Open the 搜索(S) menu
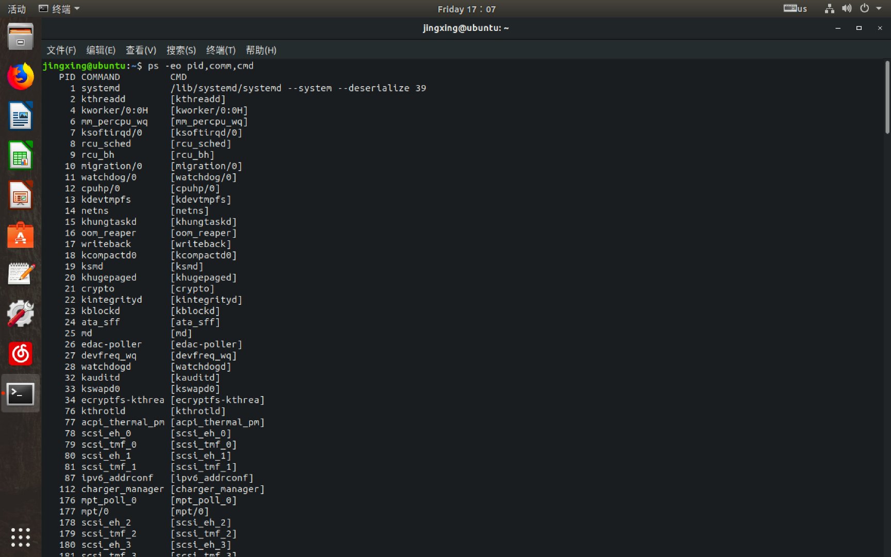891x557 pixels. [181, 50]
